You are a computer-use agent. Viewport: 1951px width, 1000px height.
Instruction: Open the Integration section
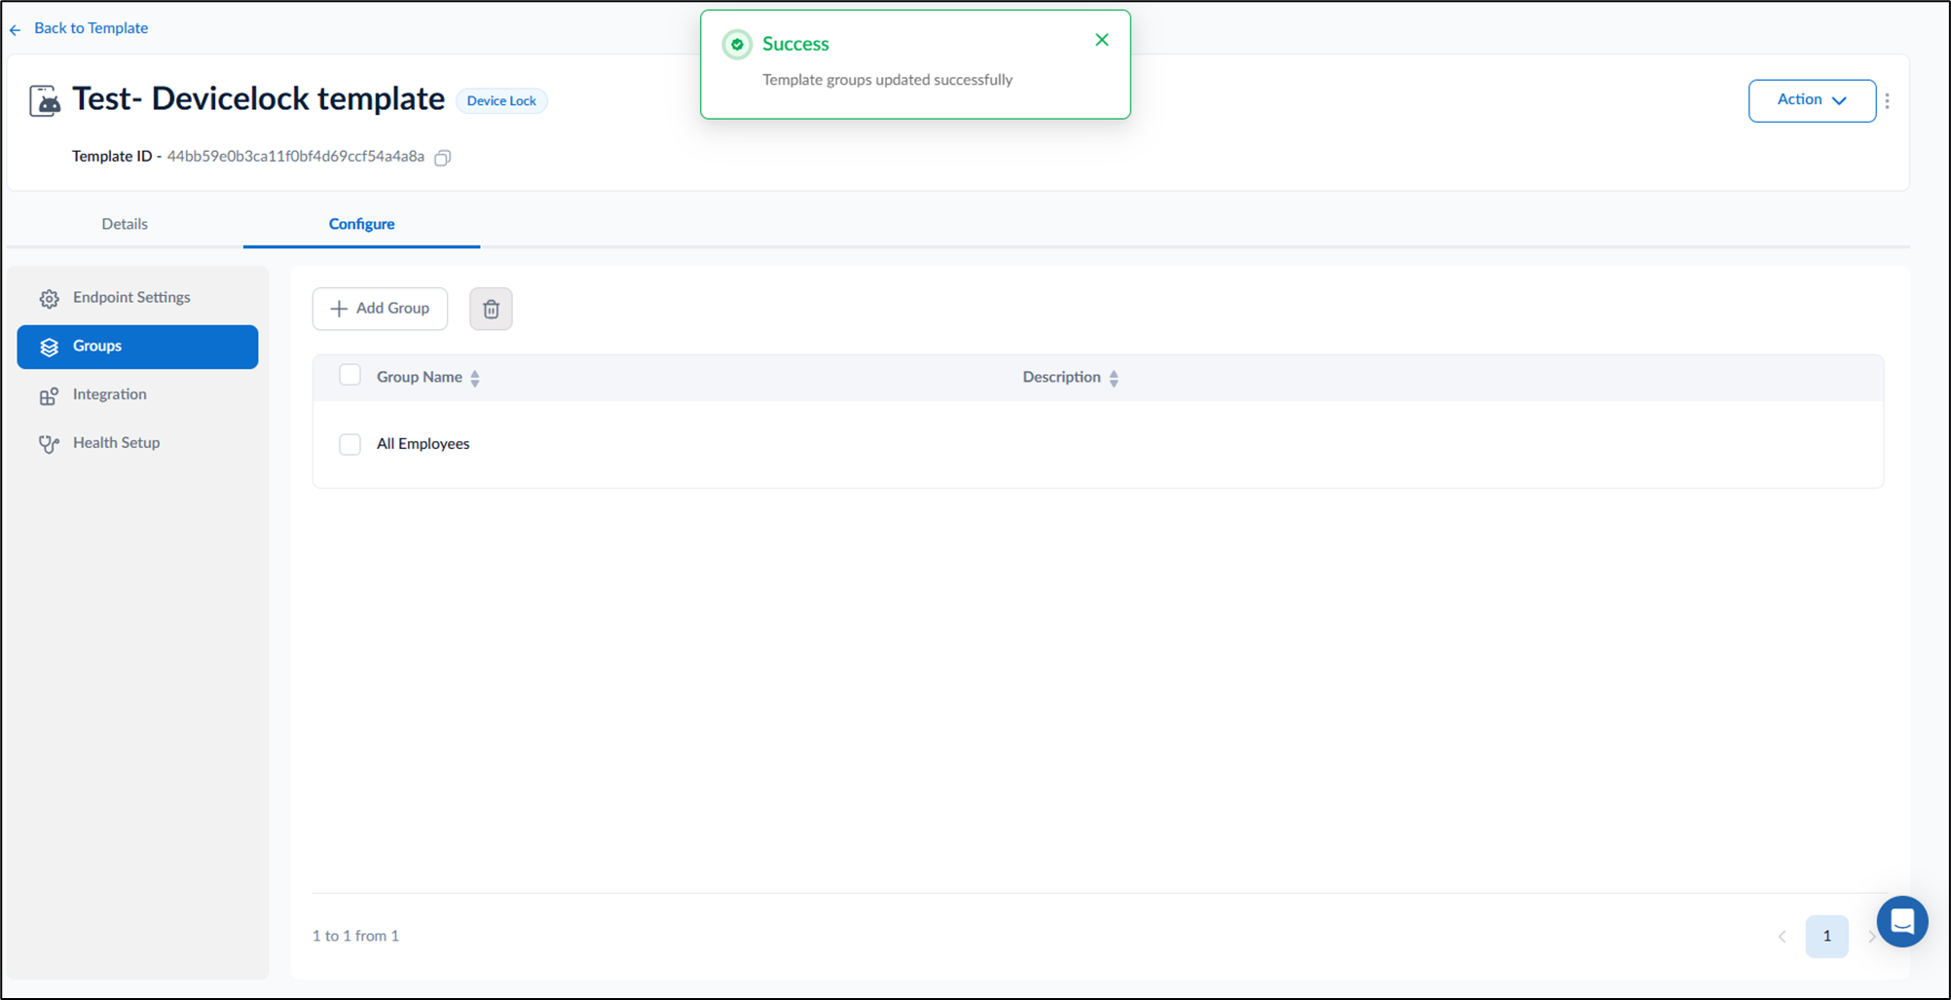(137, 394)
